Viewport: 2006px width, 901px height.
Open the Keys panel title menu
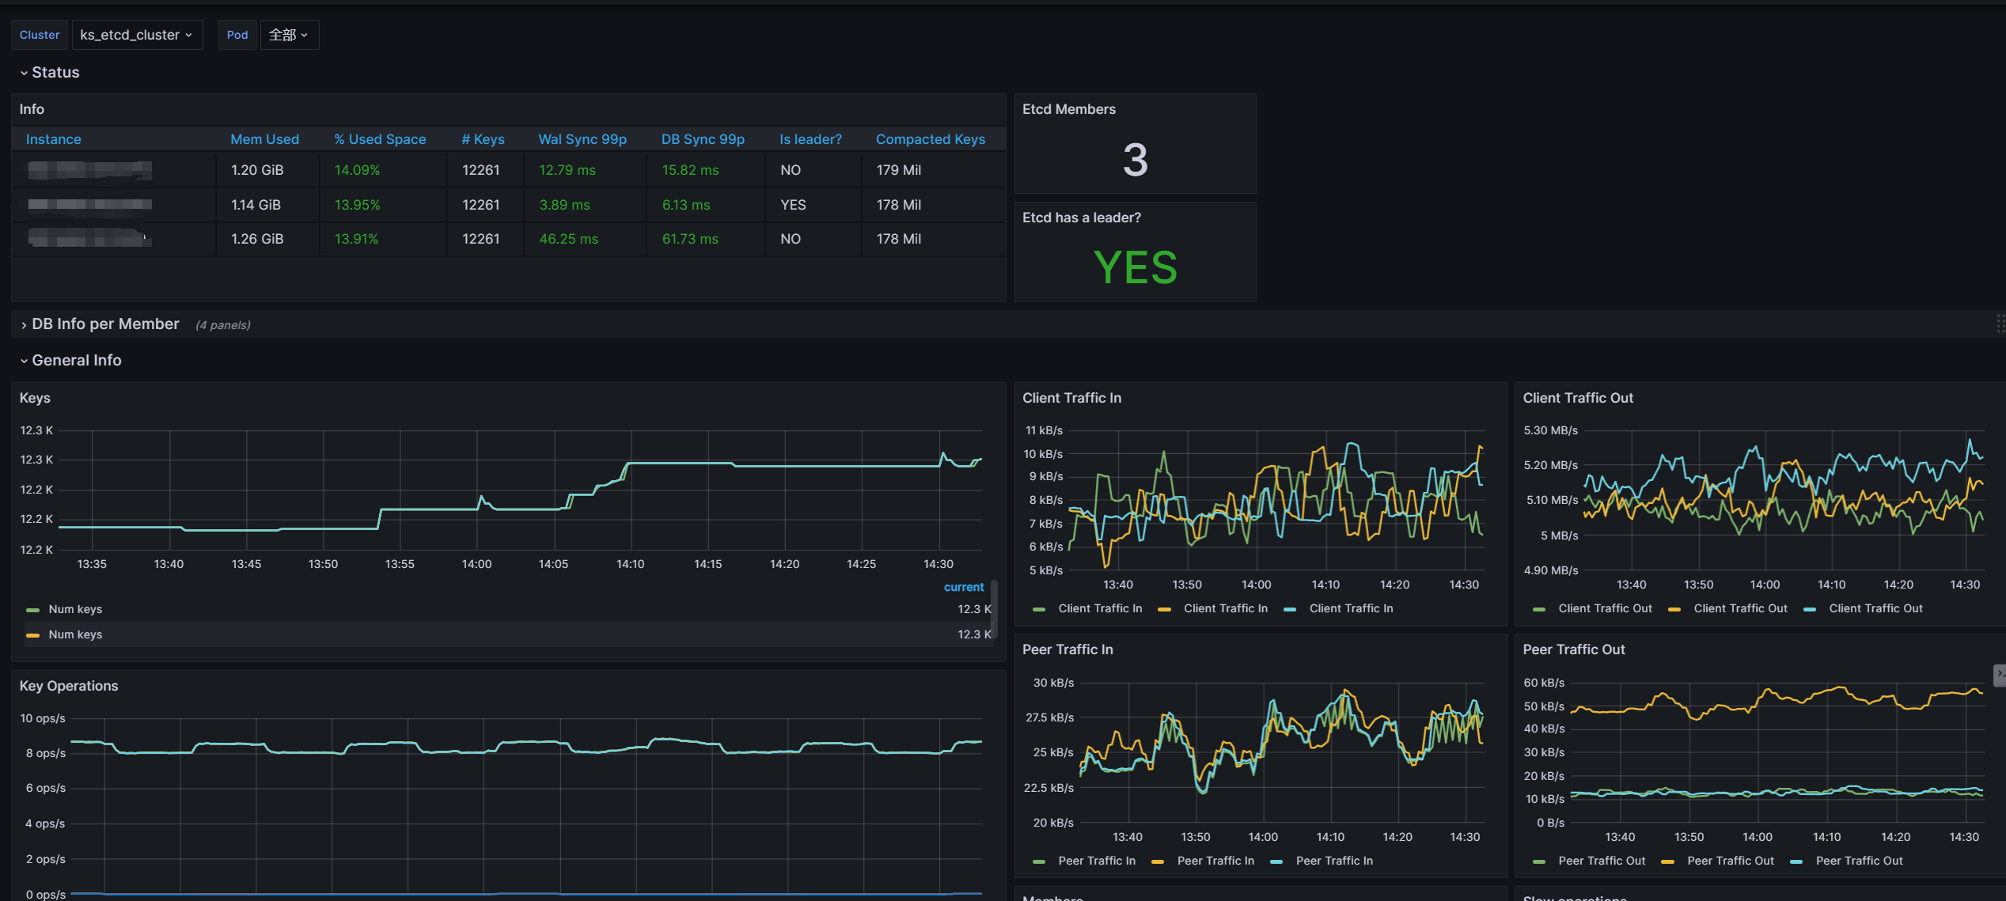pos(35,398)
